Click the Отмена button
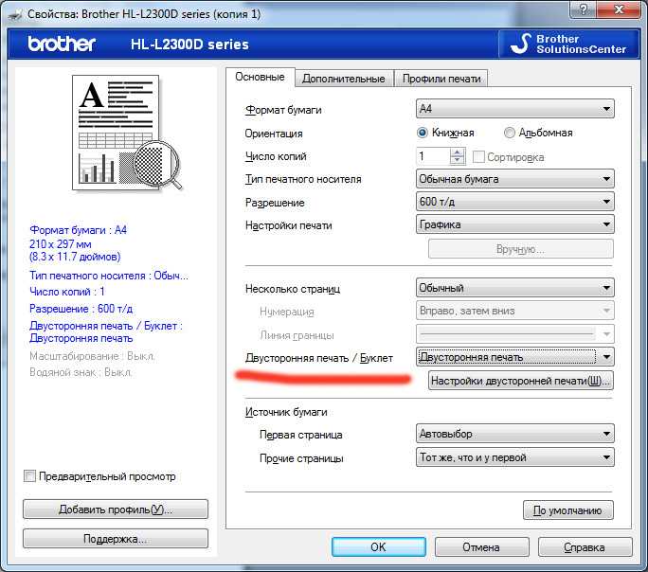The height and width of the screenshot is (572, 648). click(481, 547)
